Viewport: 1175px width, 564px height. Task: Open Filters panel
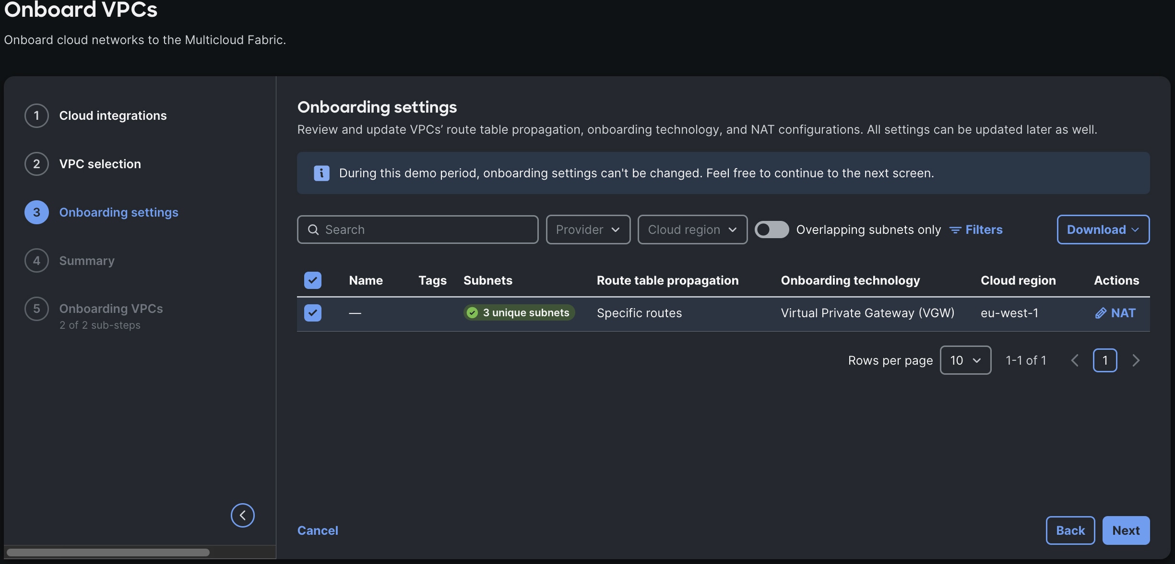[x=976, y=230]
